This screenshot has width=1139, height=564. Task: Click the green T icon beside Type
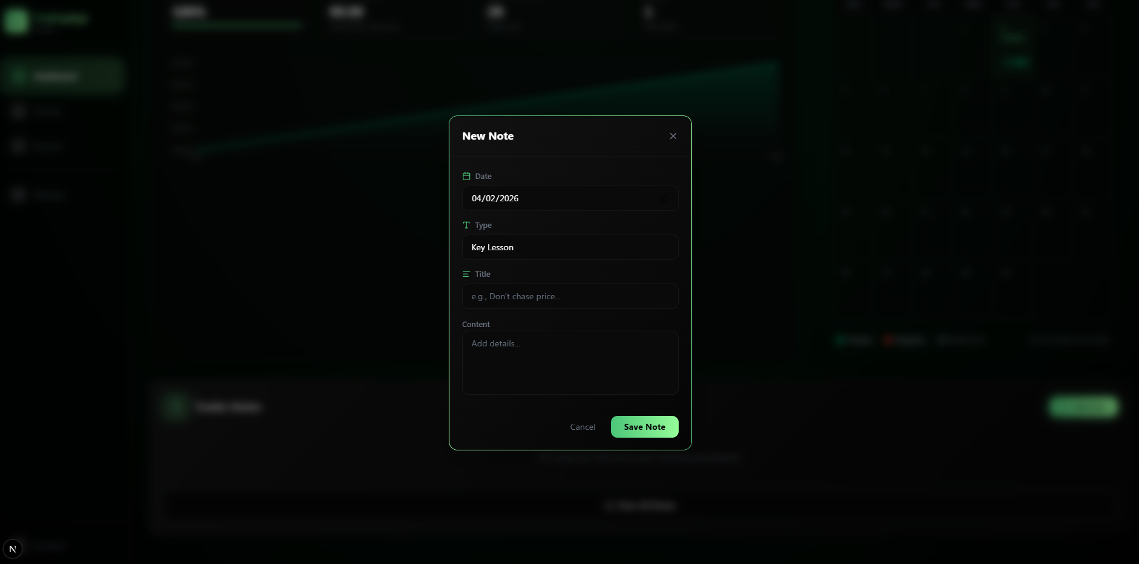click(466, 225)
